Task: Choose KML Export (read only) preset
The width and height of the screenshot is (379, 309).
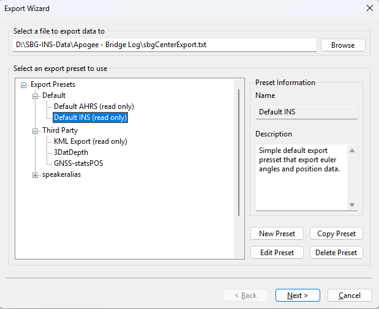Action: [x=91, y=141]
